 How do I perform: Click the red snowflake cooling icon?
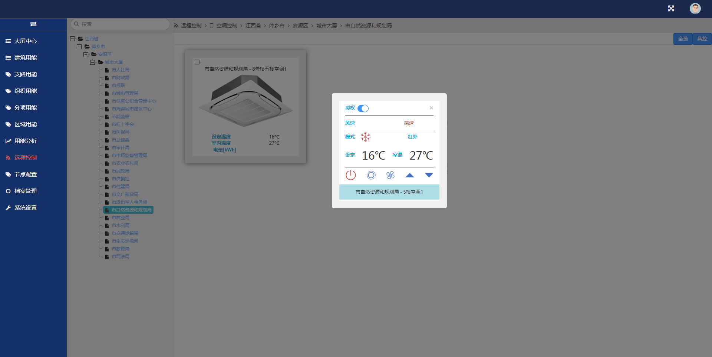[365, 137]
